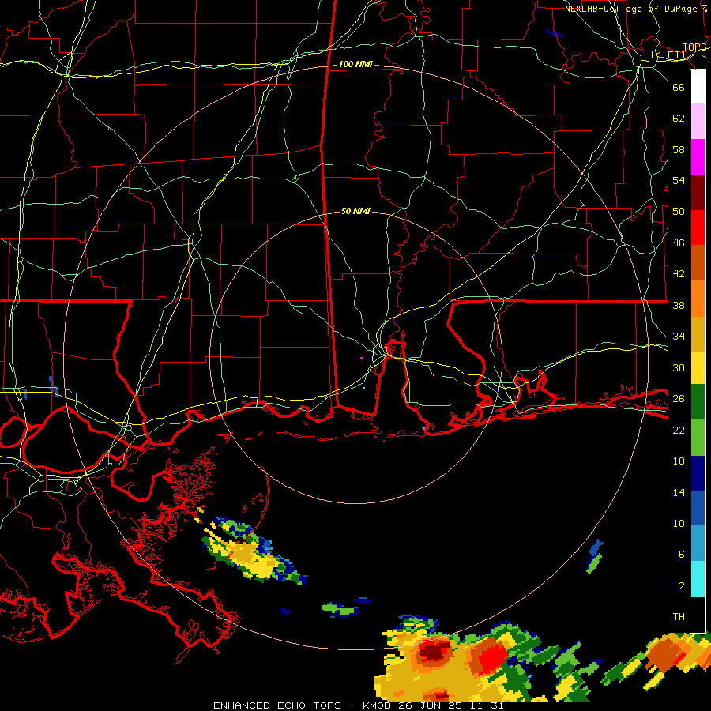Click the dark green 26 kft legend swatch

coord(698,402)
